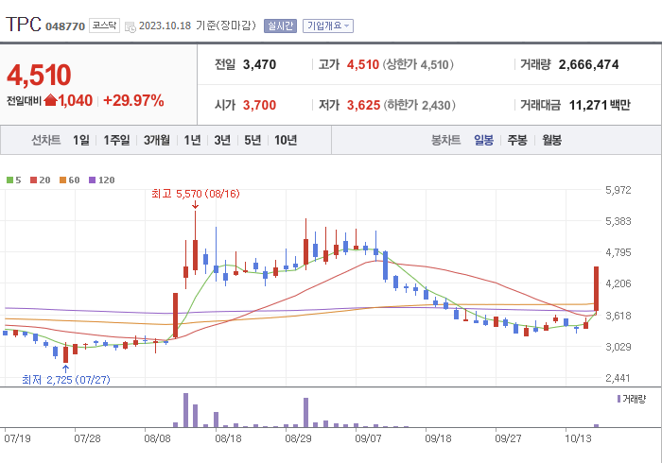This screenshot has height=463, width=662.
Task: Click the red up-arrow change icon
Action: click(x=50, y=100)
